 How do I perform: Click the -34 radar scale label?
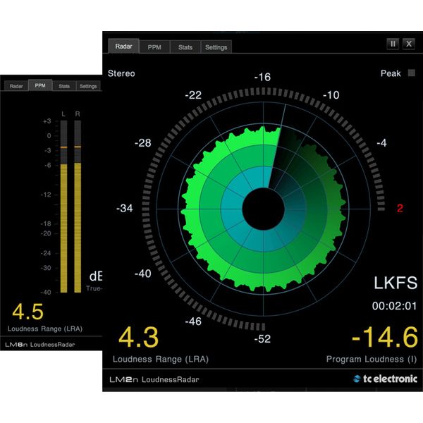coord(125,208)
